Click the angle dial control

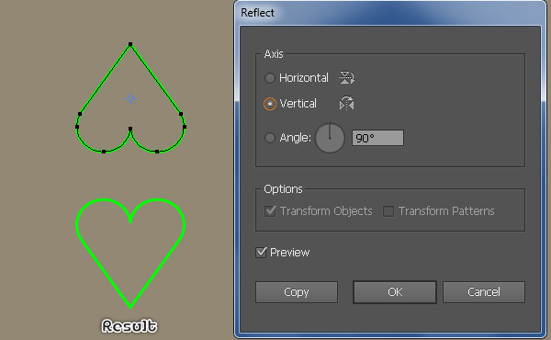pyautogui.click(x=330, y=138)
